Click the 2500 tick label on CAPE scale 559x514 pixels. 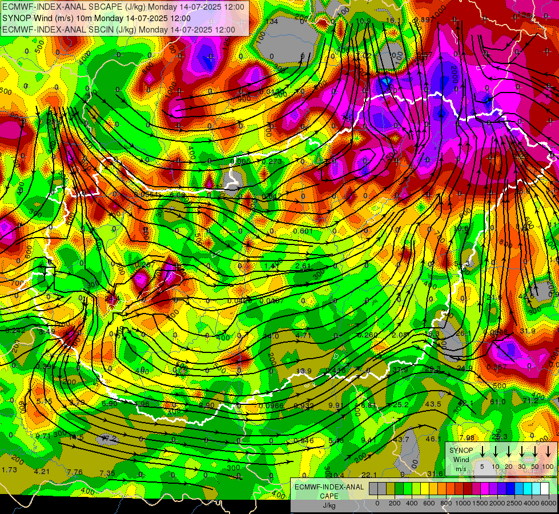[x=514, y=503]
